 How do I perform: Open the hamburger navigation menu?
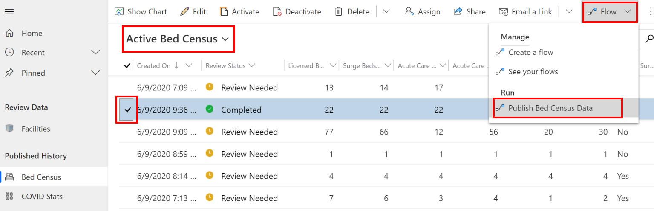click(x=9, y=11)
